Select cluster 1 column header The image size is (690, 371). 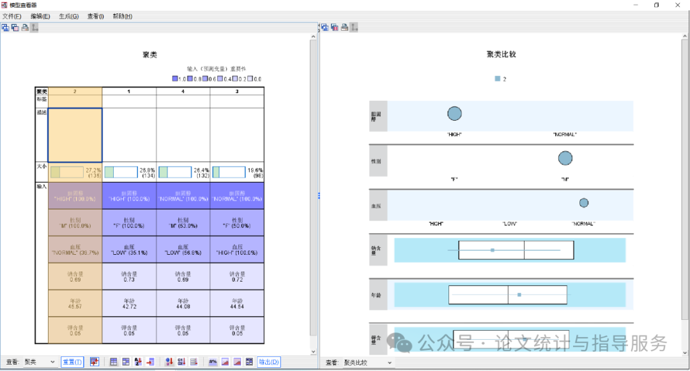pyautogui.click(x=129, y=91)
